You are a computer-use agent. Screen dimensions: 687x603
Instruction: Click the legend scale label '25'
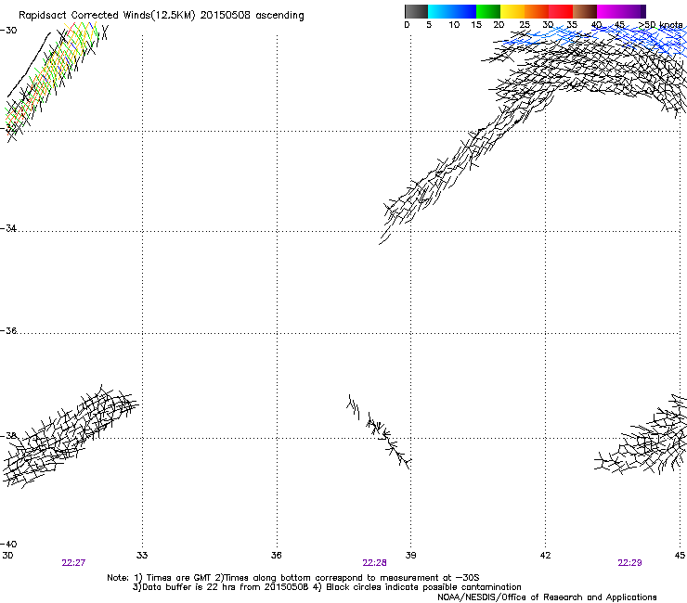[x=525, y=25]
